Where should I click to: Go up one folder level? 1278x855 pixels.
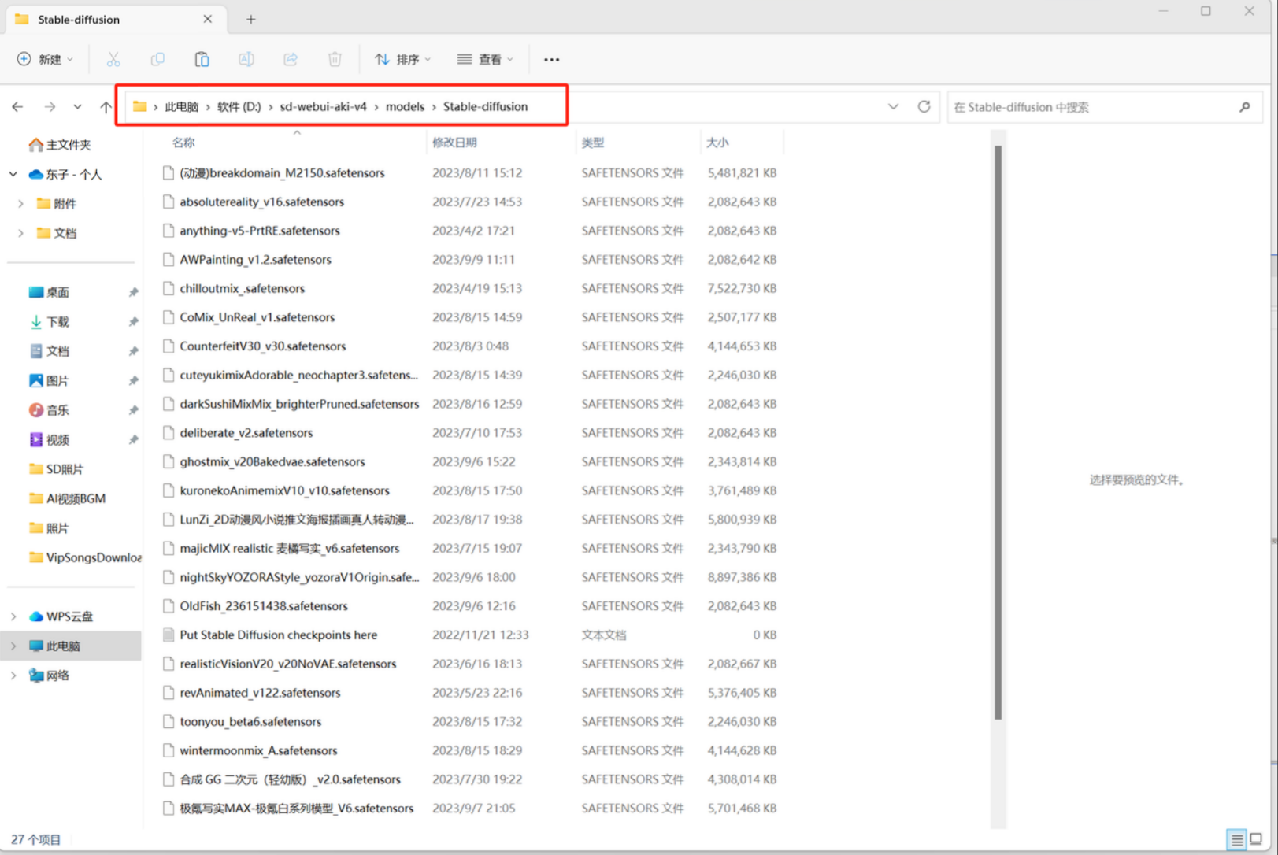[x=106, y=106]
